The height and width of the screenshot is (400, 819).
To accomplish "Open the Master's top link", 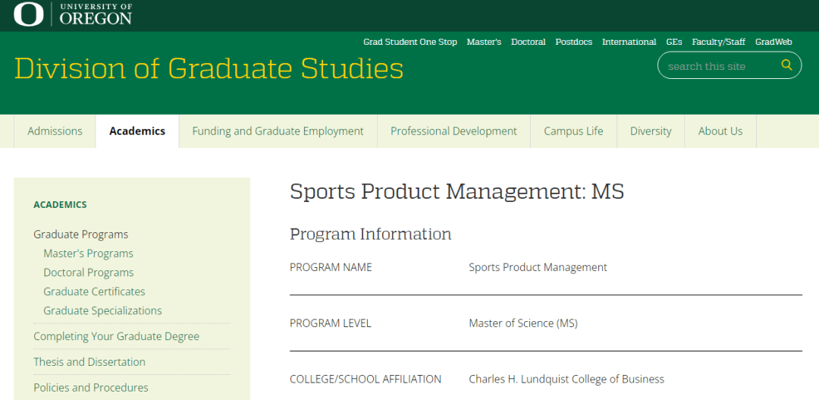I will pyautogui.click(x=484, y=42).
